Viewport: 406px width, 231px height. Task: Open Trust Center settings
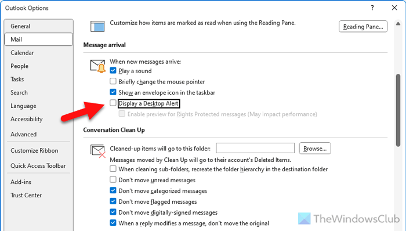coord(39,195)
